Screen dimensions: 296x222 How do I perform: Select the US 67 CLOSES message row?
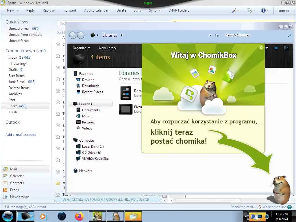tap(107, 197)
